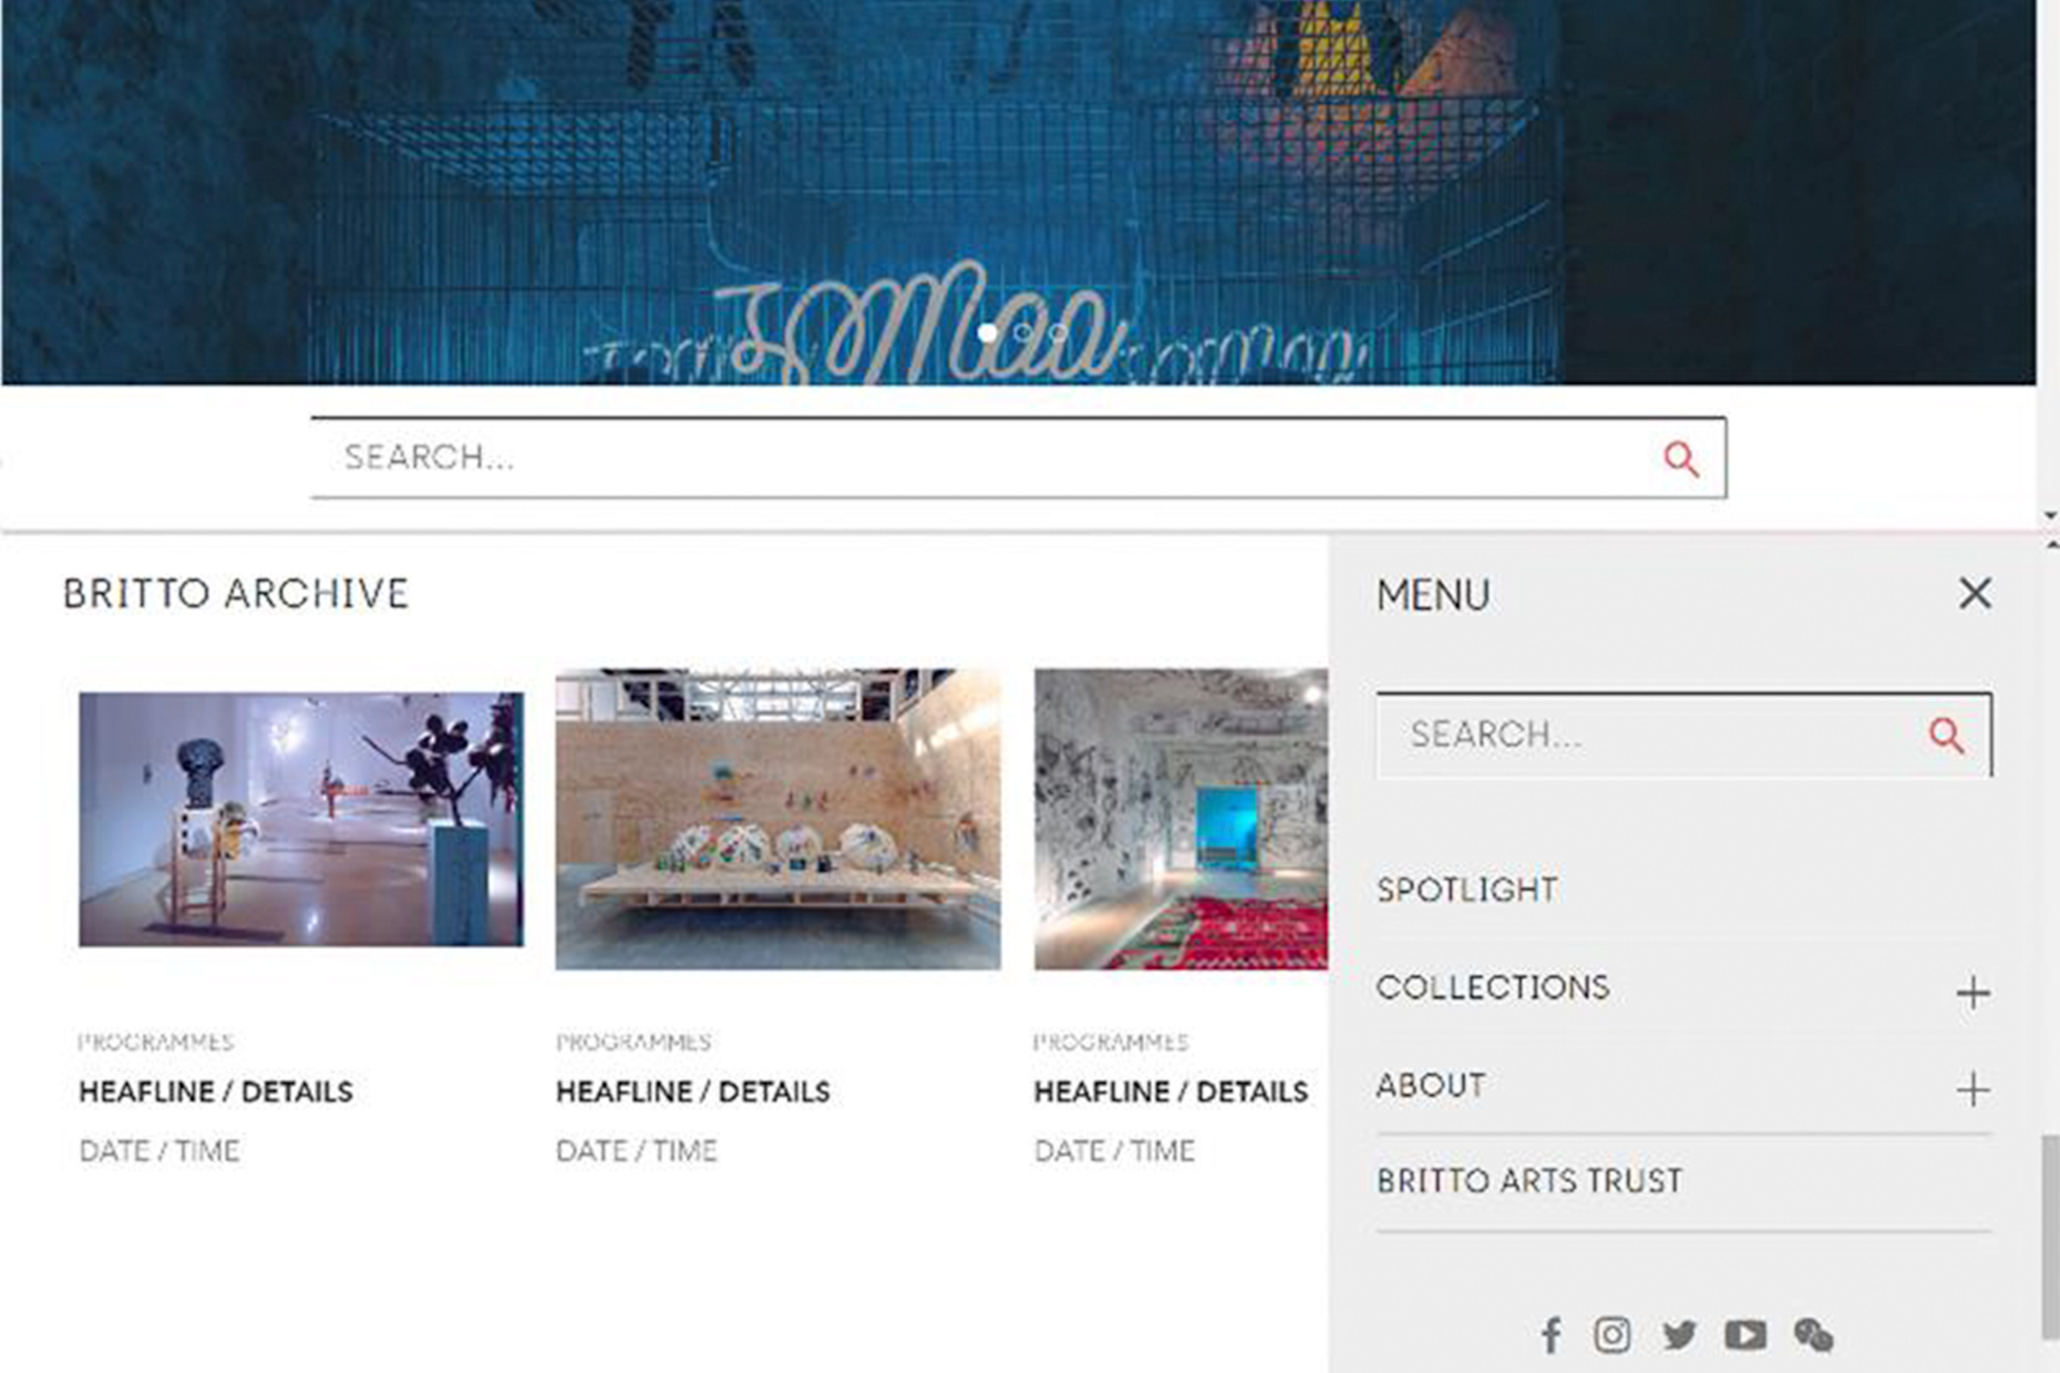This screenshot has width=2060, height=1373.
Task: Open the Facebook icon in the menu footer
Action: pos(1551,1335)
